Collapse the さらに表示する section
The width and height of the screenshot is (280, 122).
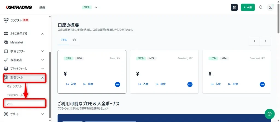pos(42,34)
